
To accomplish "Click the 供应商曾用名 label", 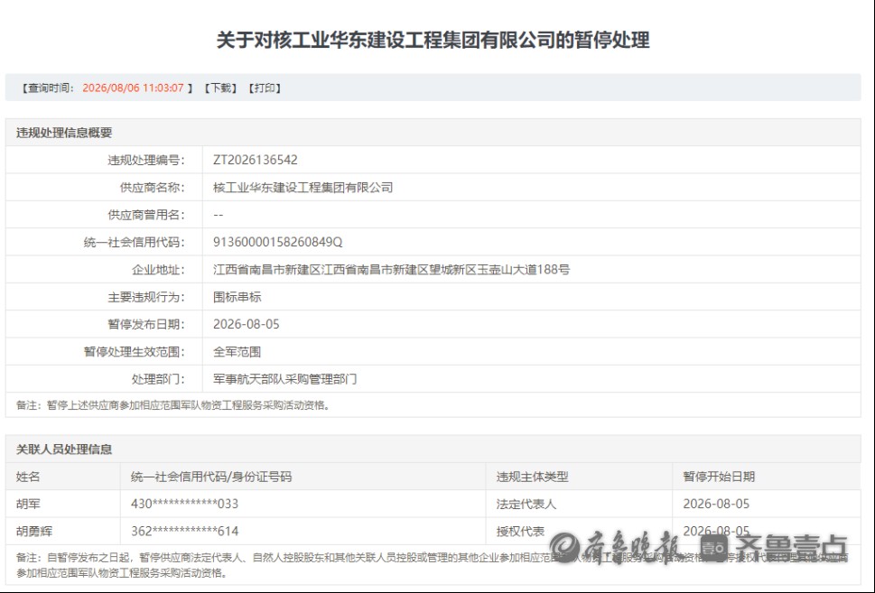I will [x=146, y=215].
